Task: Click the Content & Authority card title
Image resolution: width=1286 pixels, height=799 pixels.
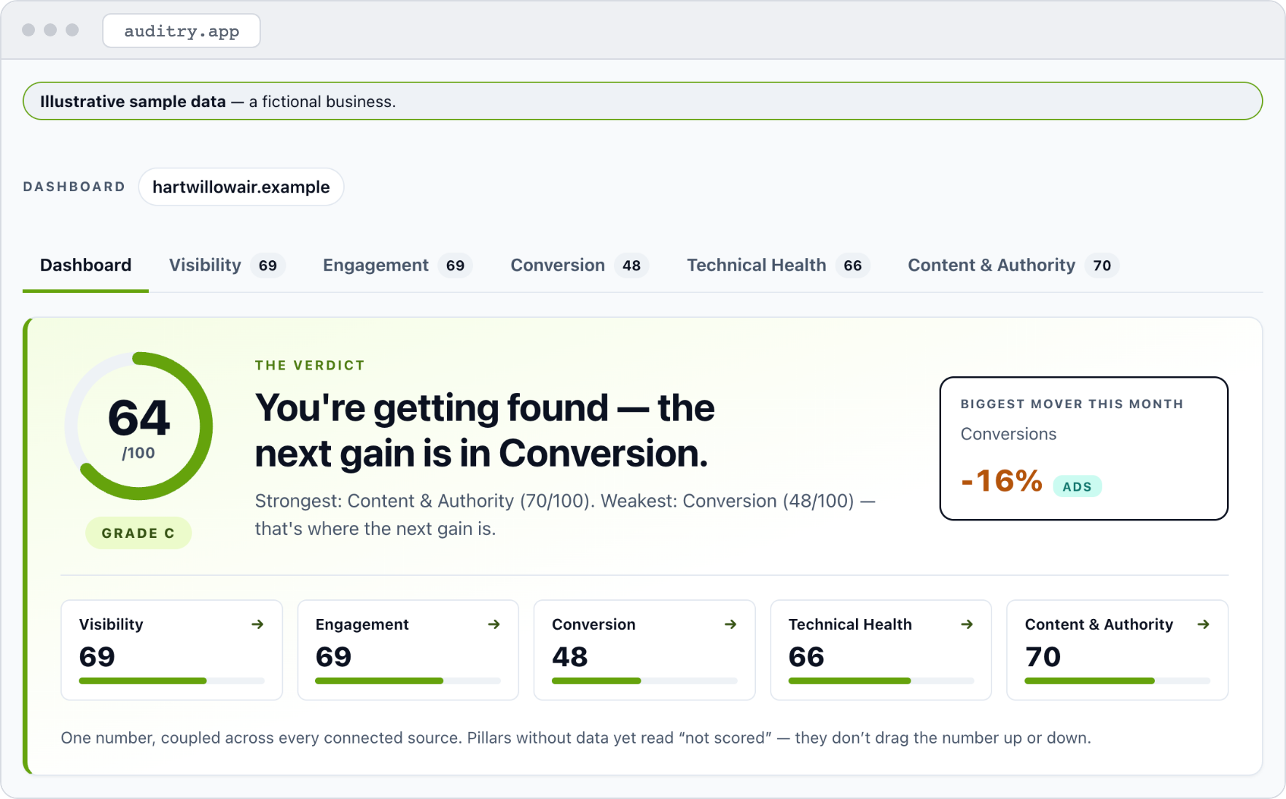Action: [x=1099, y=625]
